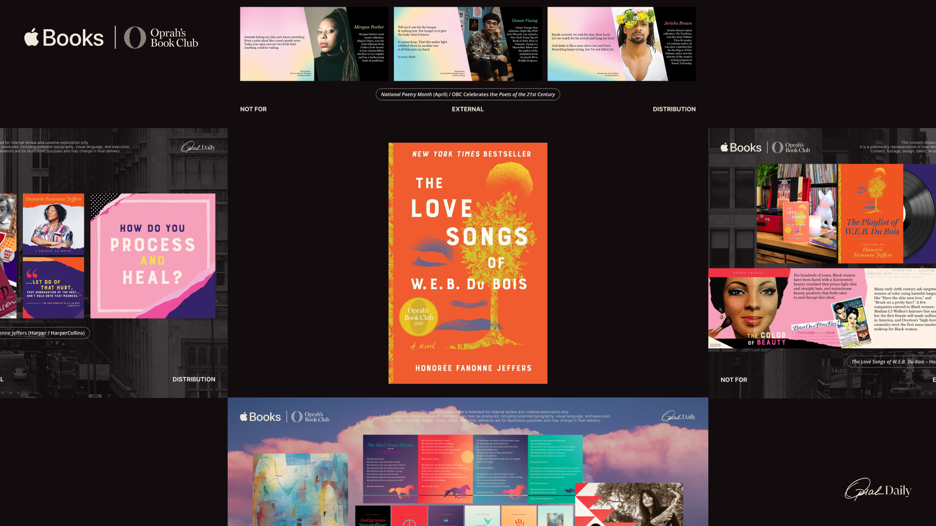
Task: Click the Apple Books logo in the top-left header
Action: tap(64, 38)
